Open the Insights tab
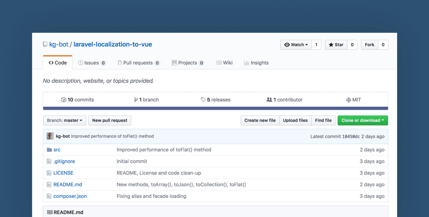Viewport: 429px width, 217px height. coord(256,63)
